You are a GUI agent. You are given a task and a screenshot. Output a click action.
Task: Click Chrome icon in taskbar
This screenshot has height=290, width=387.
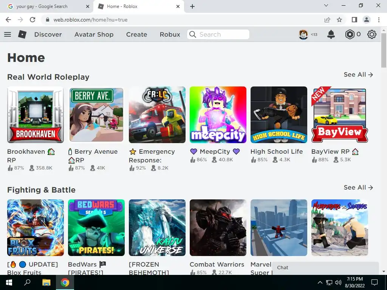click(x=65, y=282)
